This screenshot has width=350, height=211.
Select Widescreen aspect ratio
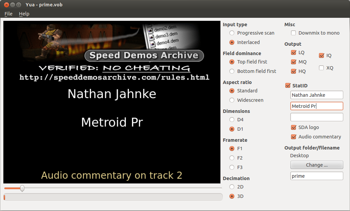pyautogui.click(x=232, y=100)
